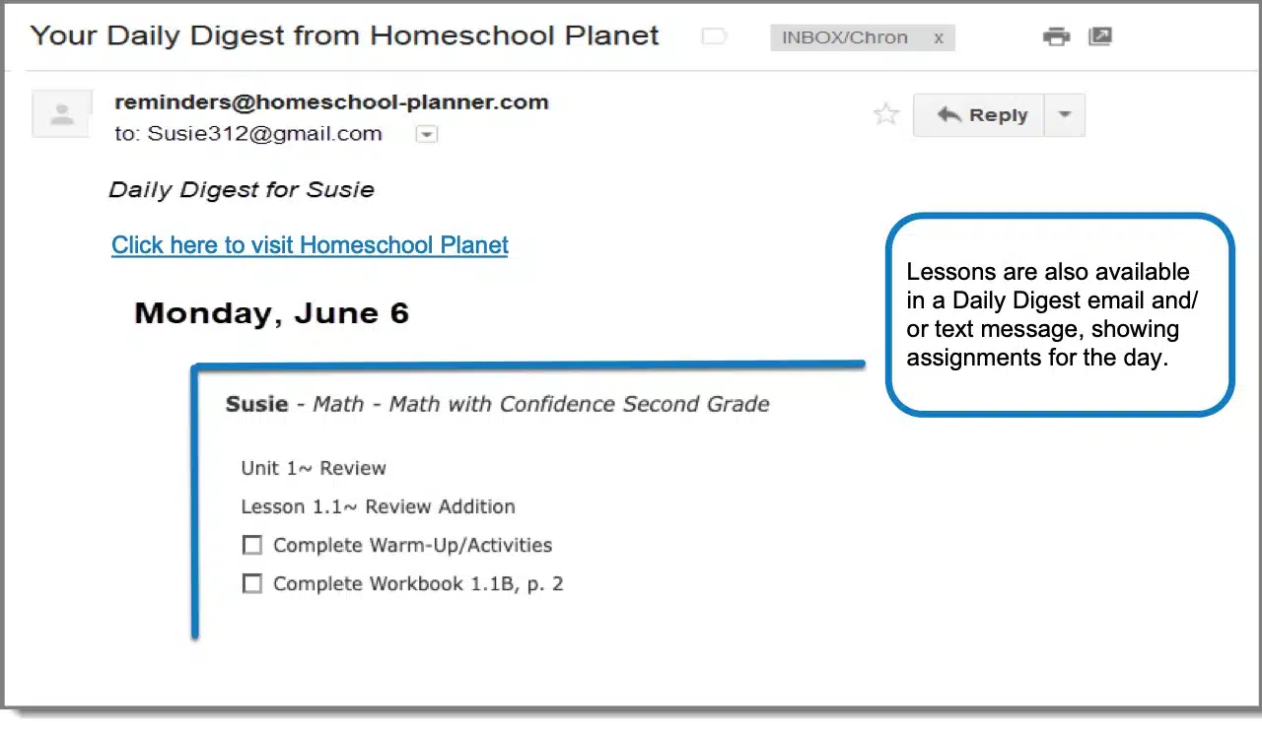Click the email subject line title
The width and height of the screenshot is (1262, 731).
pos(344,36)
